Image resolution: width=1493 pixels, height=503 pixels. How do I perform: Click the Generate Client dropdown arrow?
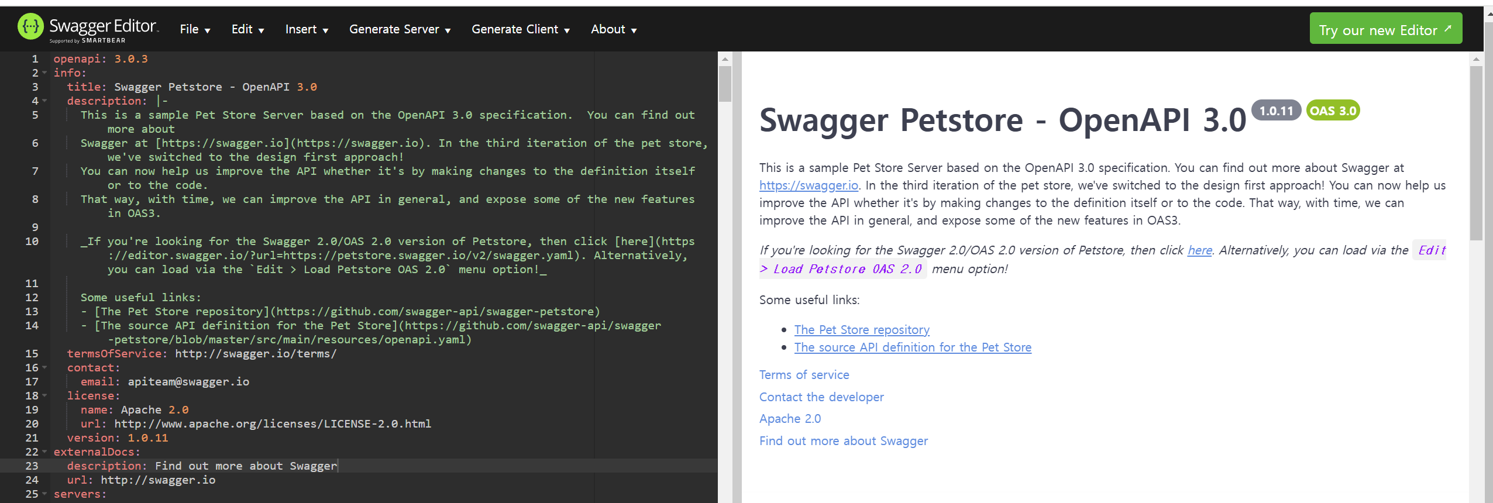point(566,30)
